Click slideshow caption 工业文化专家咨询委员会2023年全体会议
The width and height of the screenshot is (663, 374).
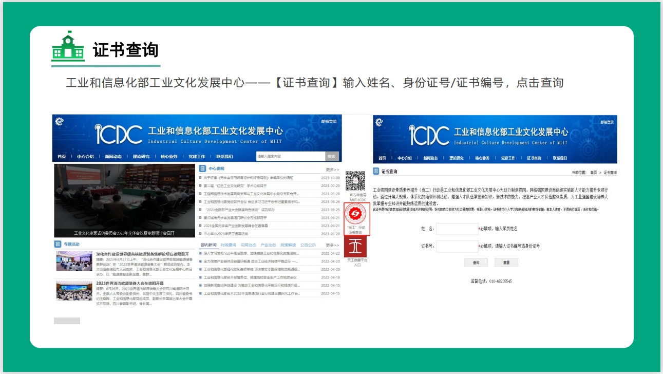click(124, 233)
